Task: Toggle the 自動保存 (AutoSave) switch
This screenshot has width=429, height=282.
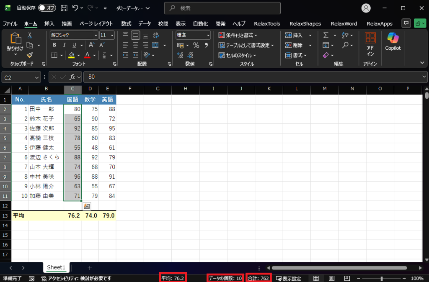Action: [47, 8]
